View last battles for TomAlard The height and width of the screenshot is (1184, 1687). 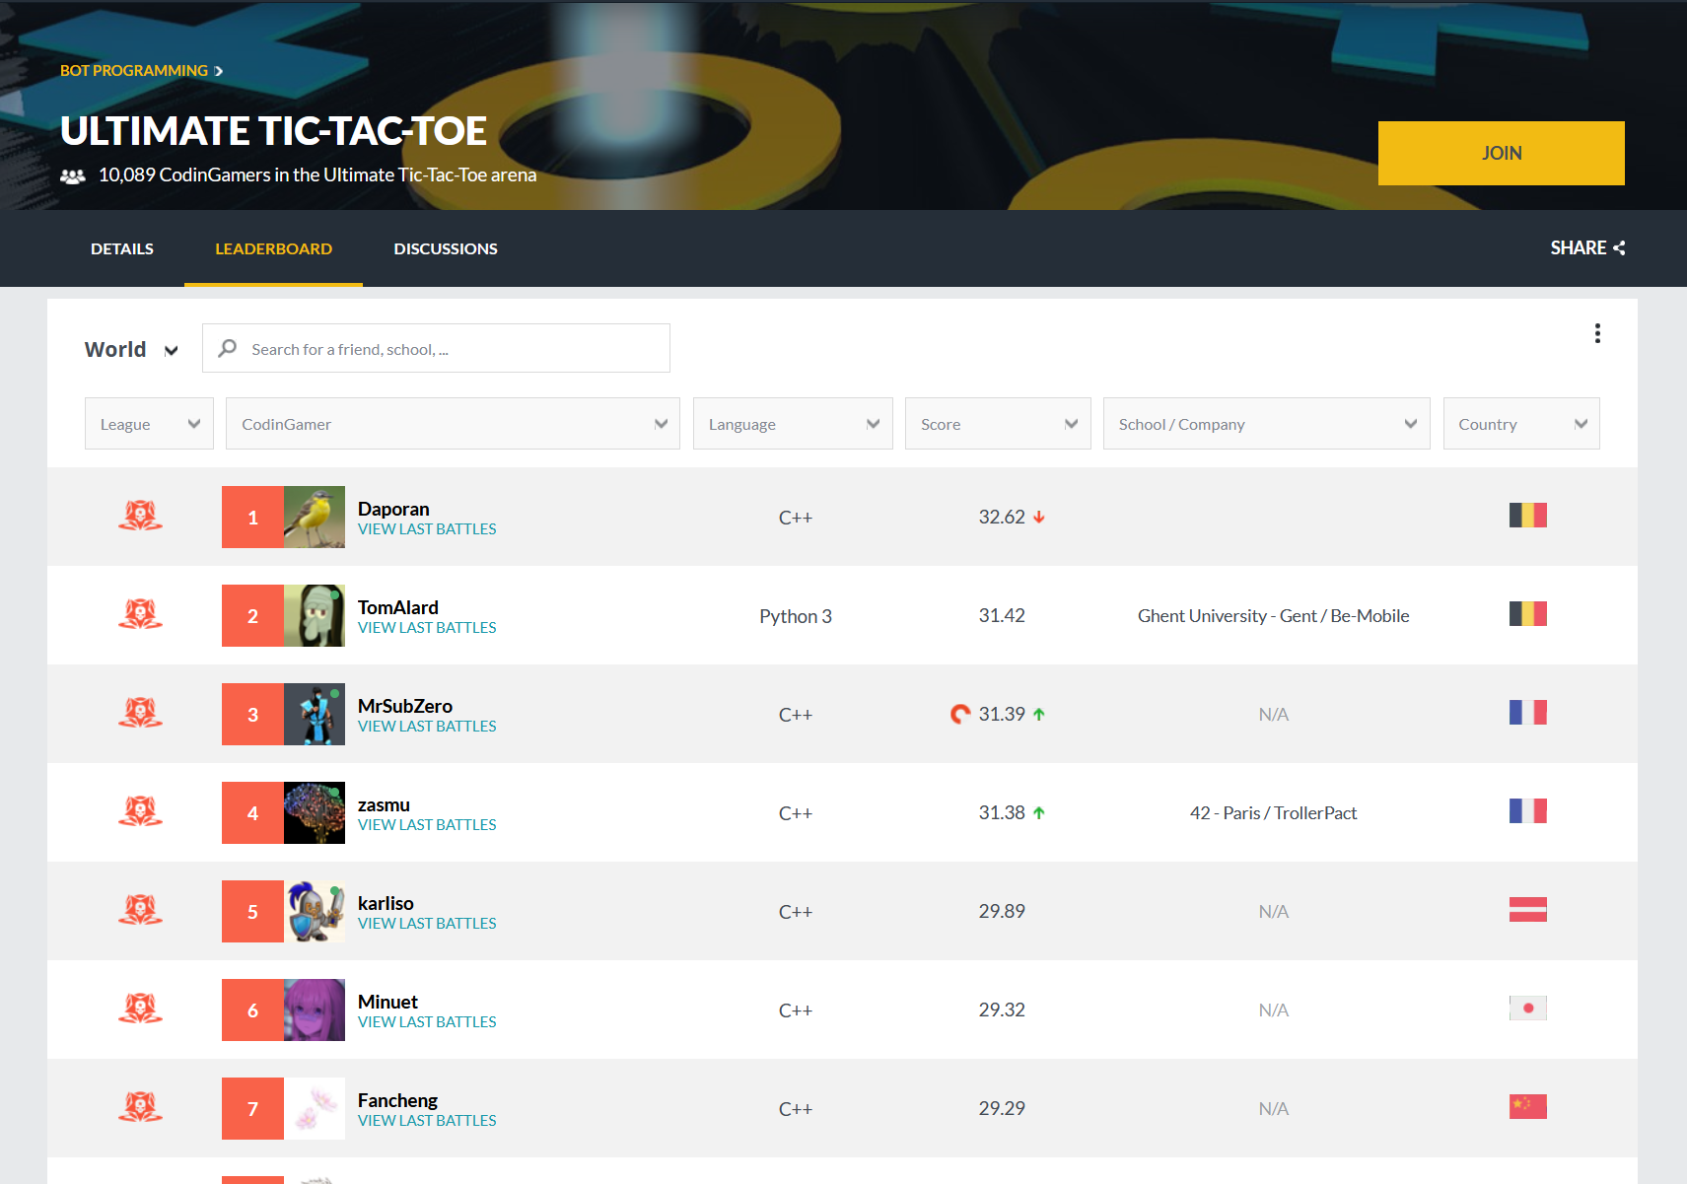pos(427,628)
